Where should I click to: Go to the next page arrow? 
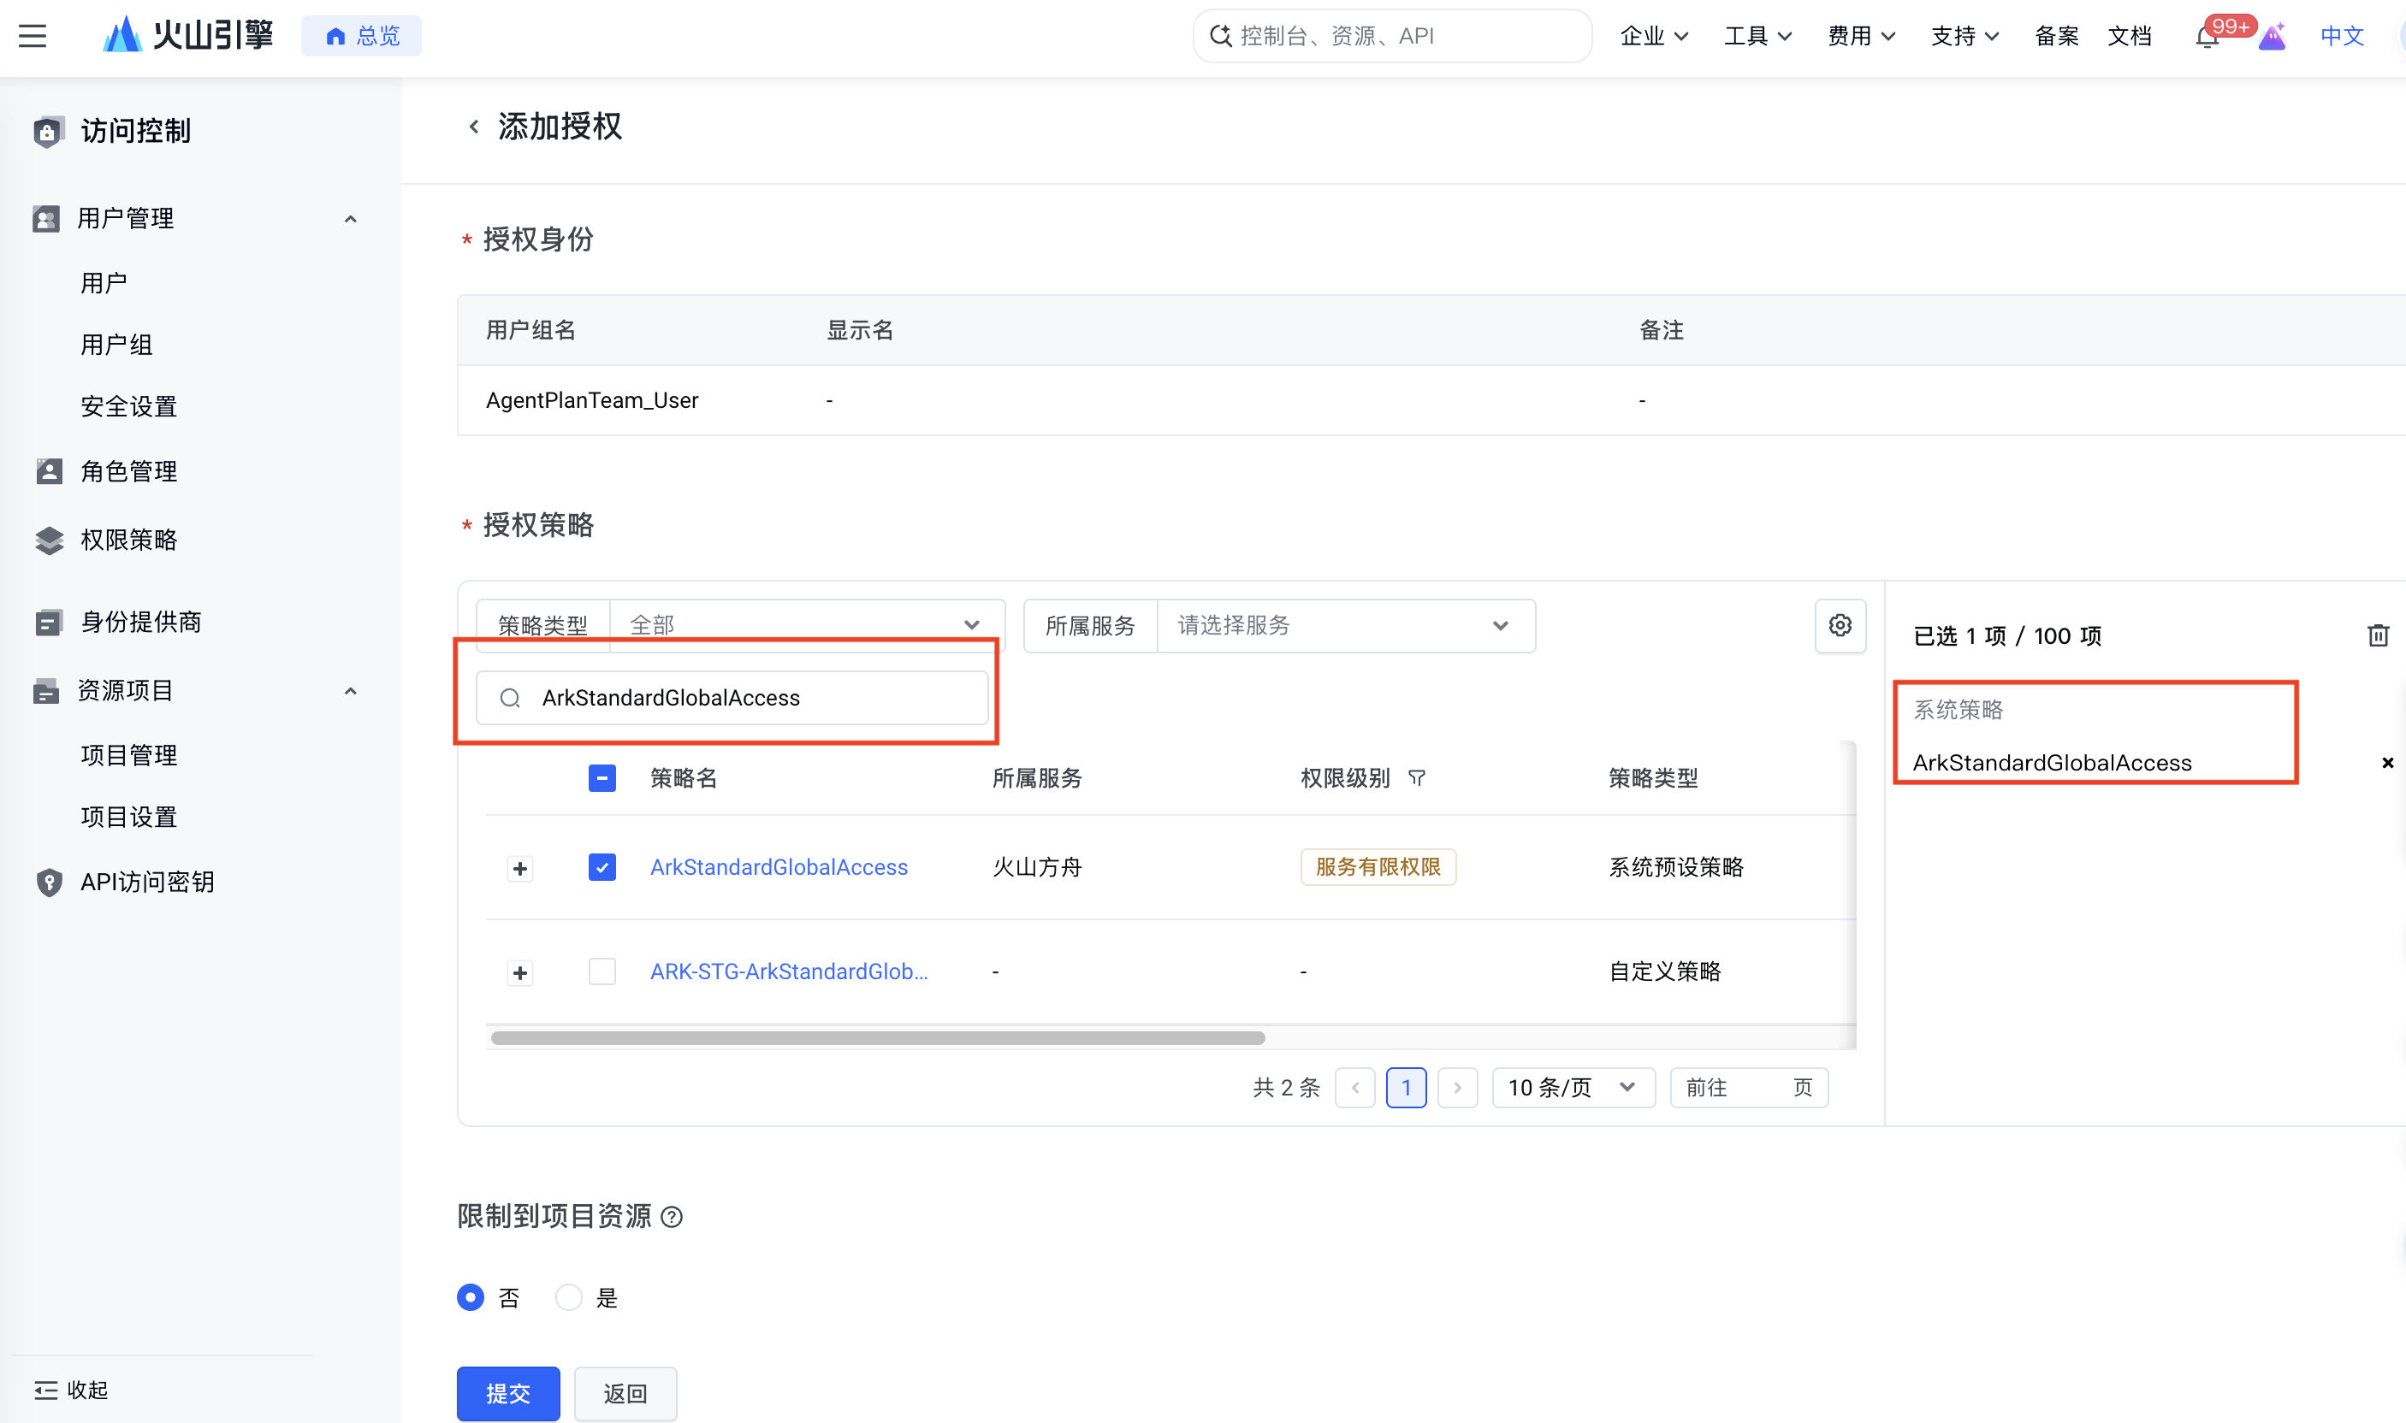coord(1457,1089)
